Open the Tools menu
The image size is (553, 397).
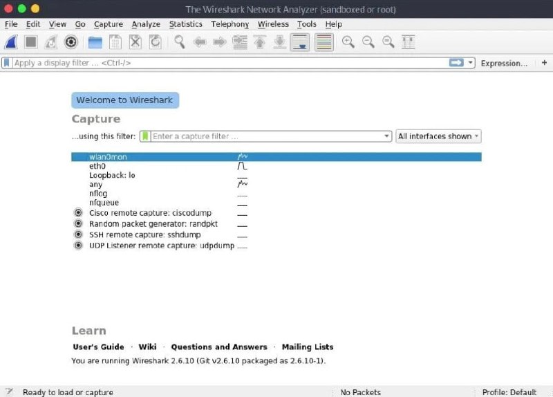coord(306,24)
